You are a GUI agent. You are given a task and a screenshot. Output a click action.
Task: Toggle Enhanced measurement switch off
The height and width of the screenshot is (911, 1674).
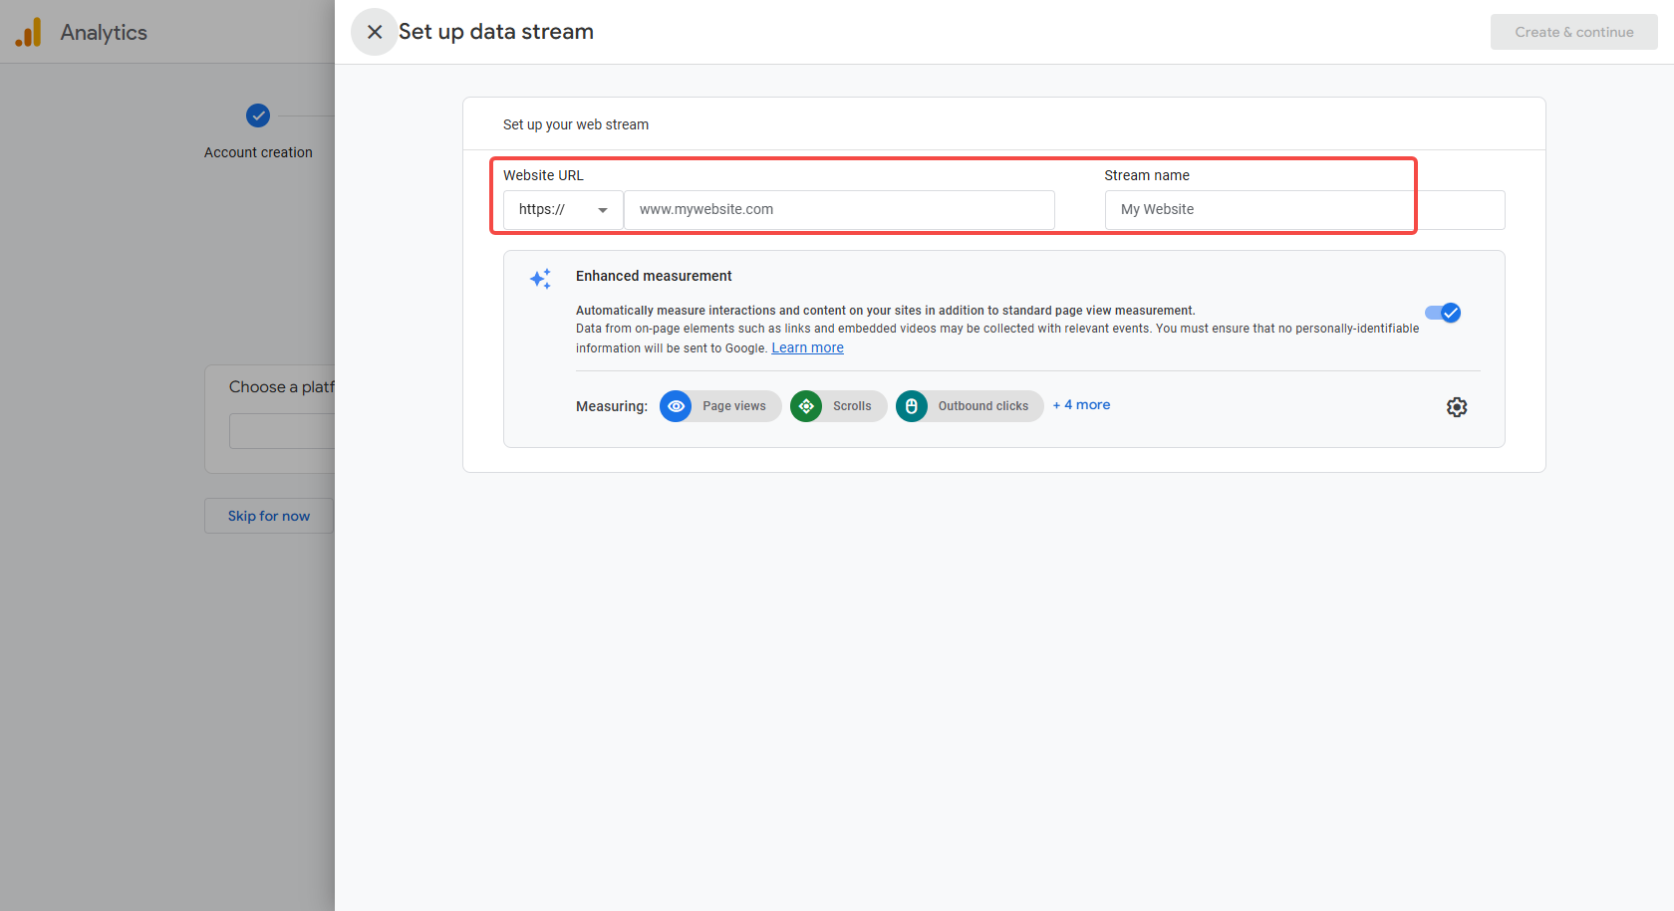click(x=1443, y=313)
